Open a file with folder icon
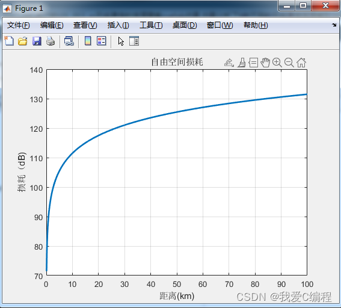This screenshot has height=308, width=341. coord(23,41)
